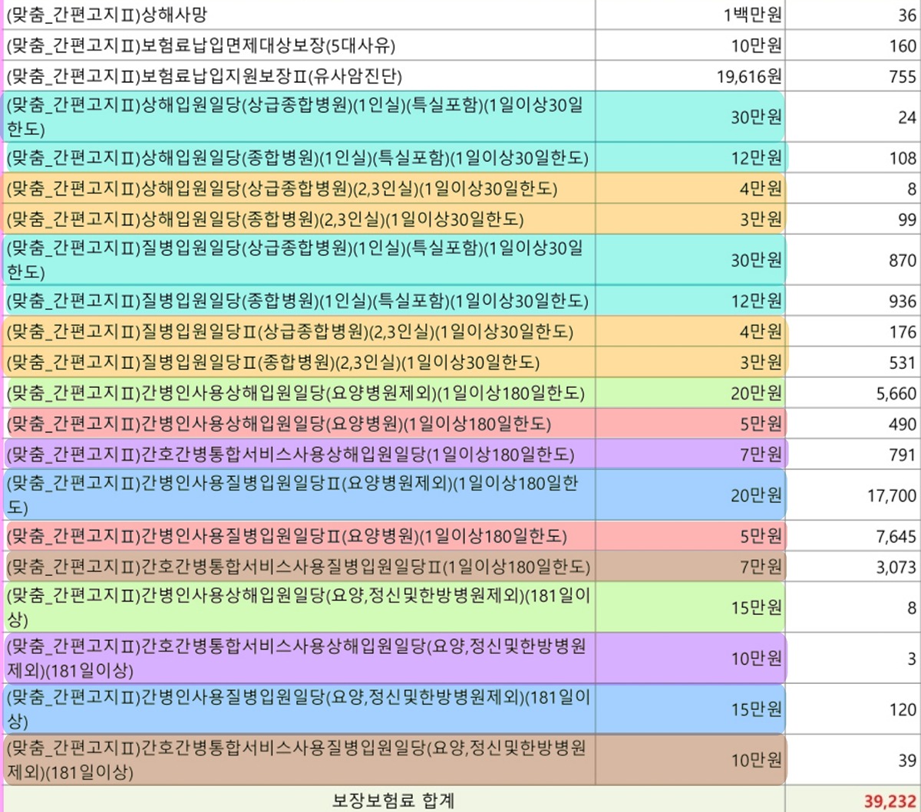Select 상해입원일당 상급종합병원 1인실 row

click(x=295, y=117)
